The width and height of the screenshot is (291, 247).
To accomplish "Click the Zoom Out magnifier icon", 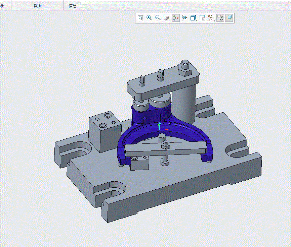I will [x=158, y=18].
